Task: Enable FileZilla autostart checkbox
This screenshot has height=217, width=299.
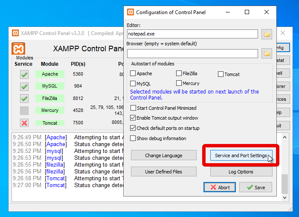Action: (179, 73)
